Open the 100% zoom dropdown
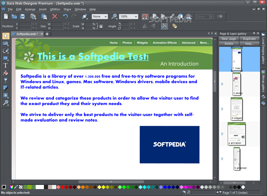The height and width of the screenshot is (196, 267). [128, 16]
